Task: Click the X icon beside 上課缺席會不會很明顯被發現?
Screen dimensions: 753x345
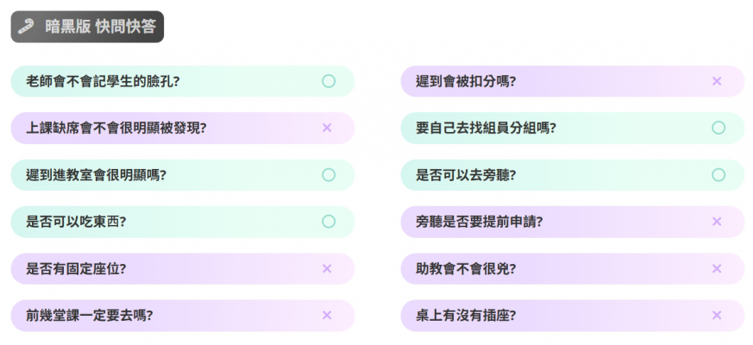Action: click(327, 128)
